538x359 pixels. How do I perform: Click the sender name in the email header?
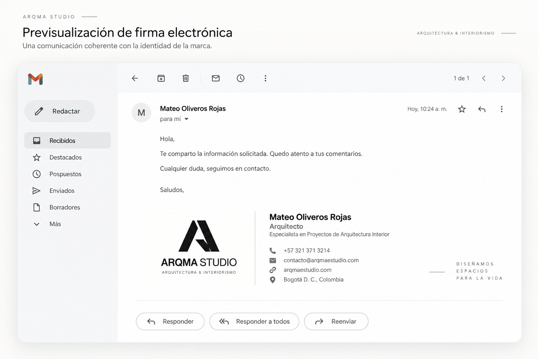point(193,109)
